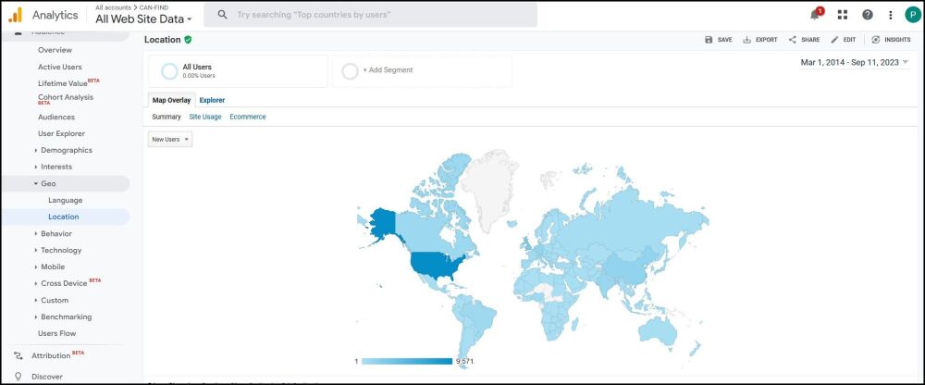Viewport: 925px width, 385px height.
Task: Open the All Web Site Data dropdown
Action: (143, 19)
